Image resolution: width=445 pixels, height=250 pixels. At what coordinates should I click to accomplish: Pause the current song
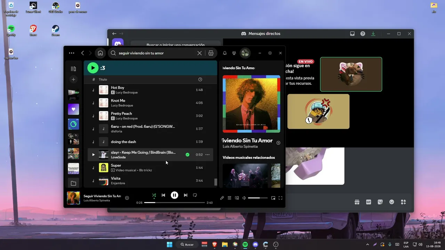click(175, 195)
